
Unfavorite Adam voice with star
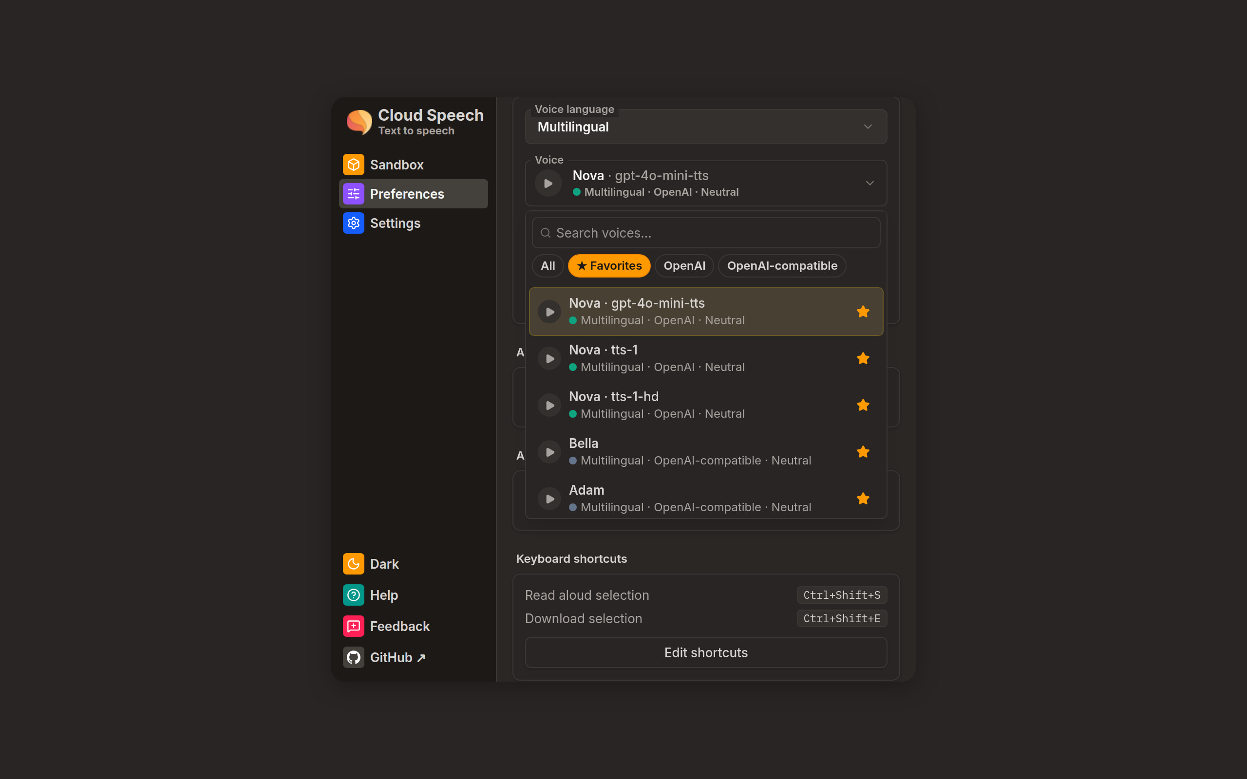tap(863, 499)
